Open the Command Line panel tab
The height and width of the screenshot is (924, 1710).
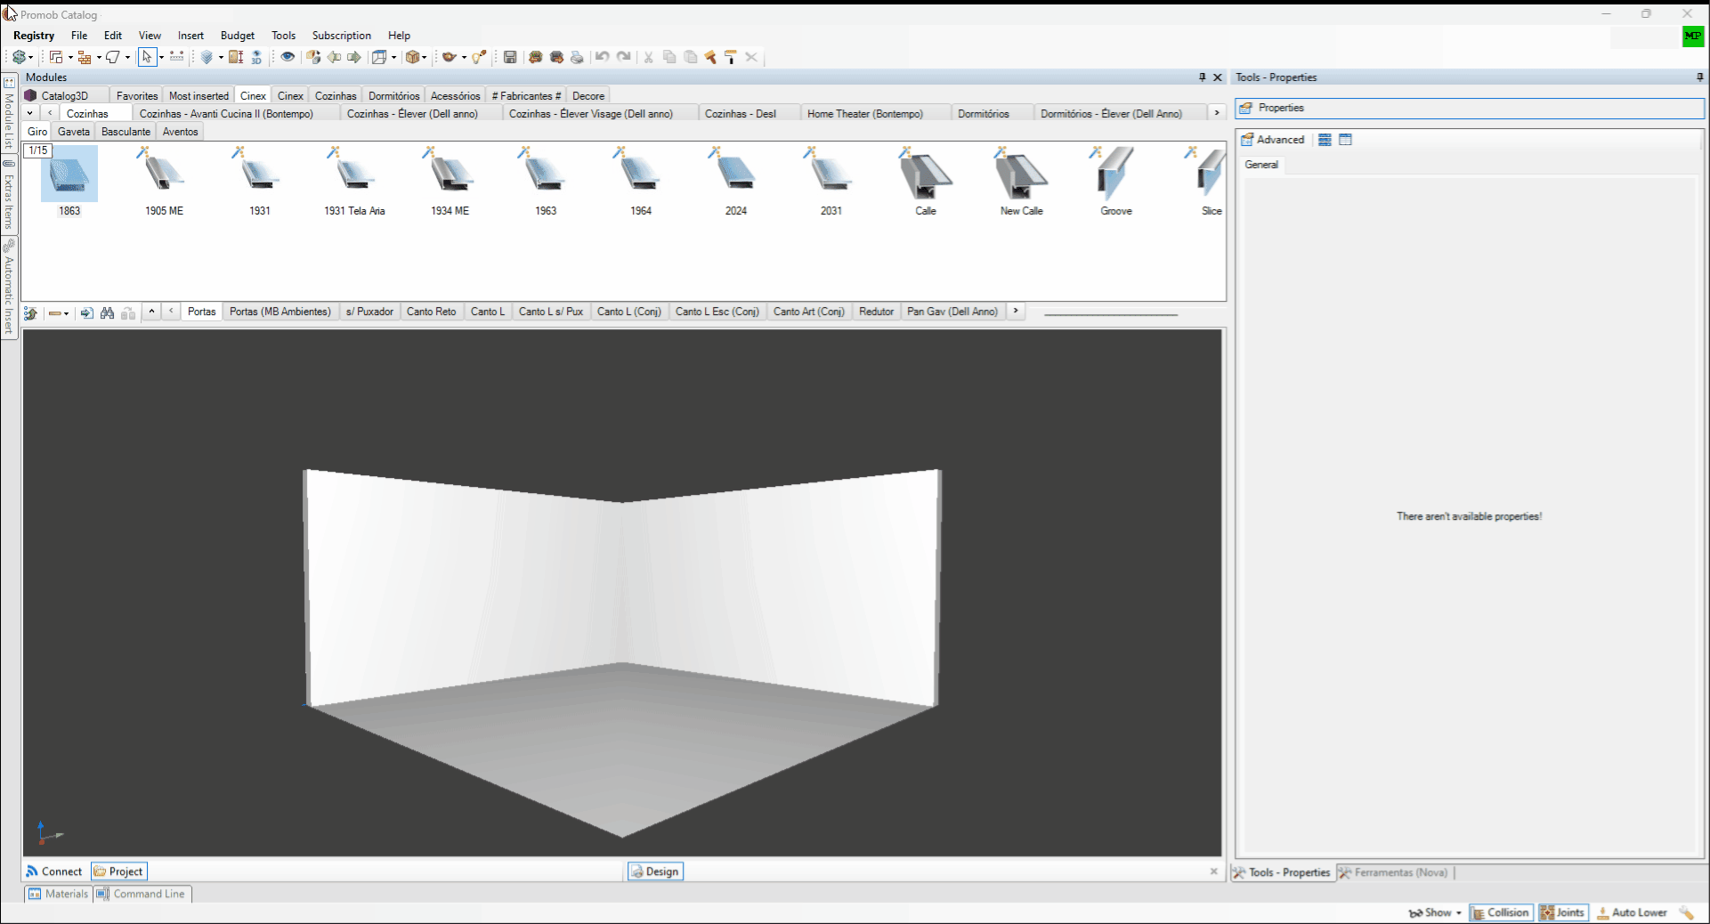pyautogui.click(x=141, y=894)
